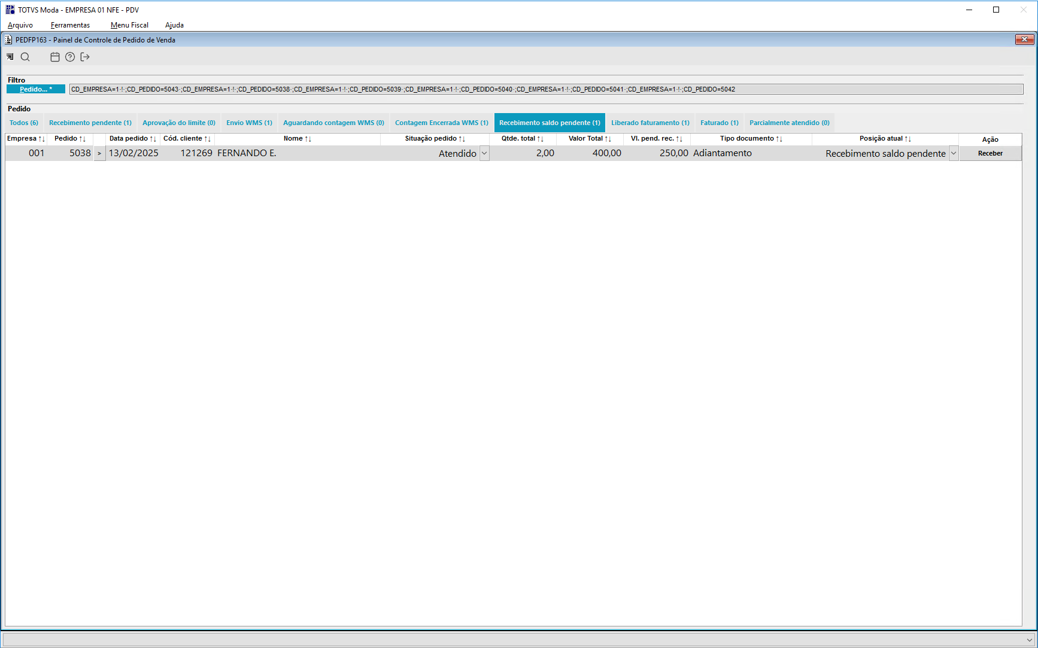1038x648 pixels.
Task: Switch to the Aguardando contagem WMS (0) tab
Action: pos(333,123)
